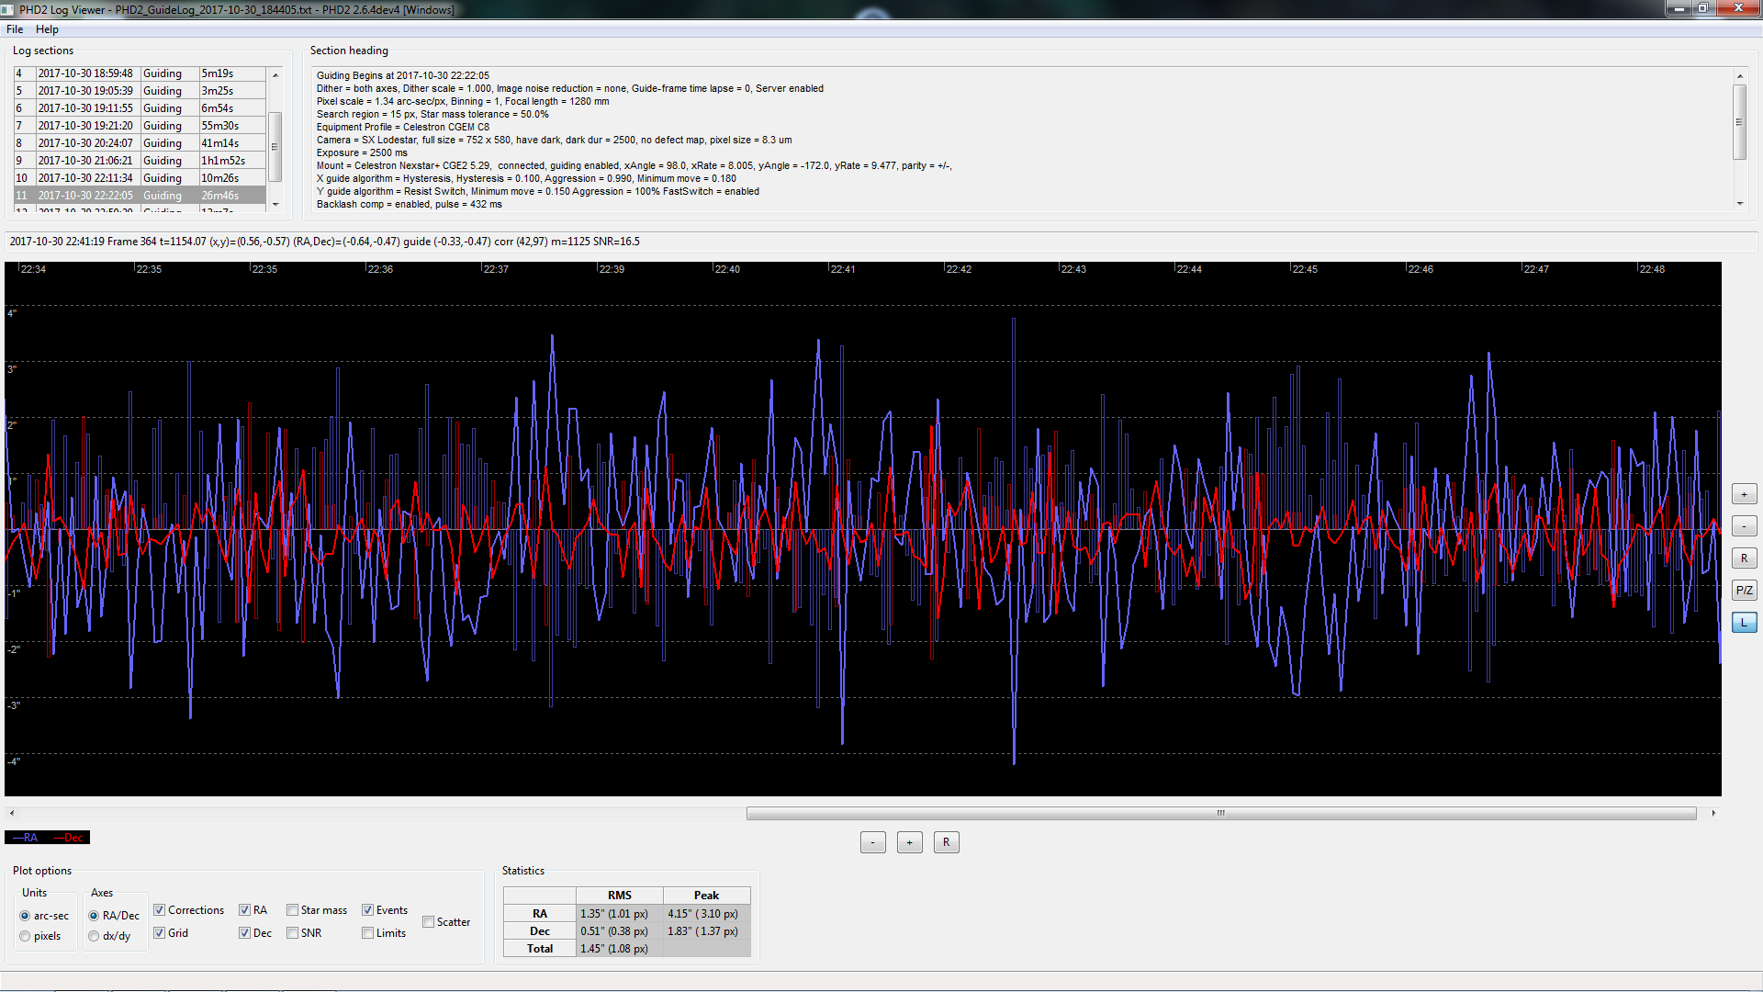The height and width of the screenshot is (992, 1763).
Task: Open the Help menu
Action: pos(47,29)
